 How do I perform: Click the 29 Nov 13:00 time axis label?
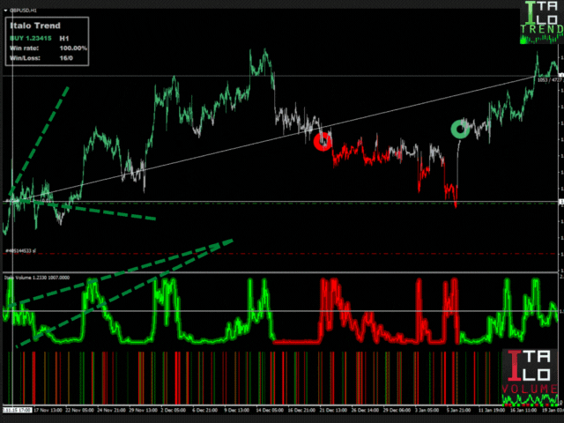[x=143, y=410]
